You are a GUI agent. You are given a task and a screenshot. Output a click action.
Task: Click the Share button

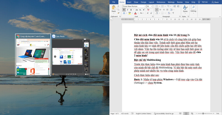coord(215,2)
